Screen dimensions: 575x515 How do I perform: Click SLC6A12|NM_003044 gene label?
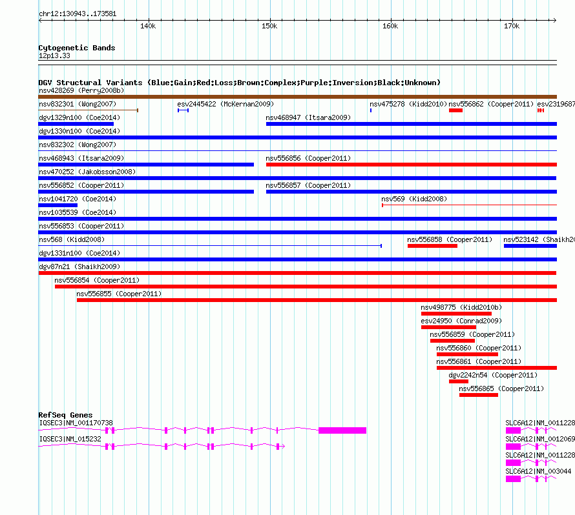538,471
